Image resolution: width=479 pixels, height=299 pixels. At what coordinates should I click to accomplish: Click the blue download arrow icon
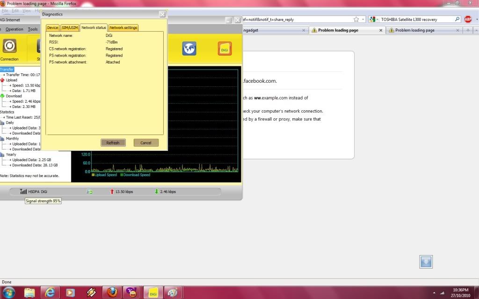(x=426, y=262)
